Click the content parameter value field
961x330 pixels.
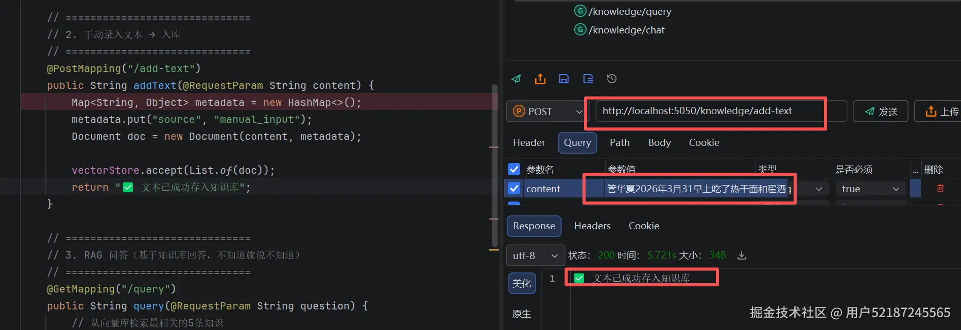(696, 189)
